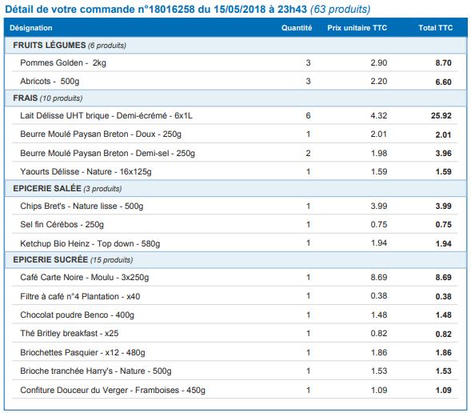Click Chips Bret's Nature lisse item

click(82, 206)
